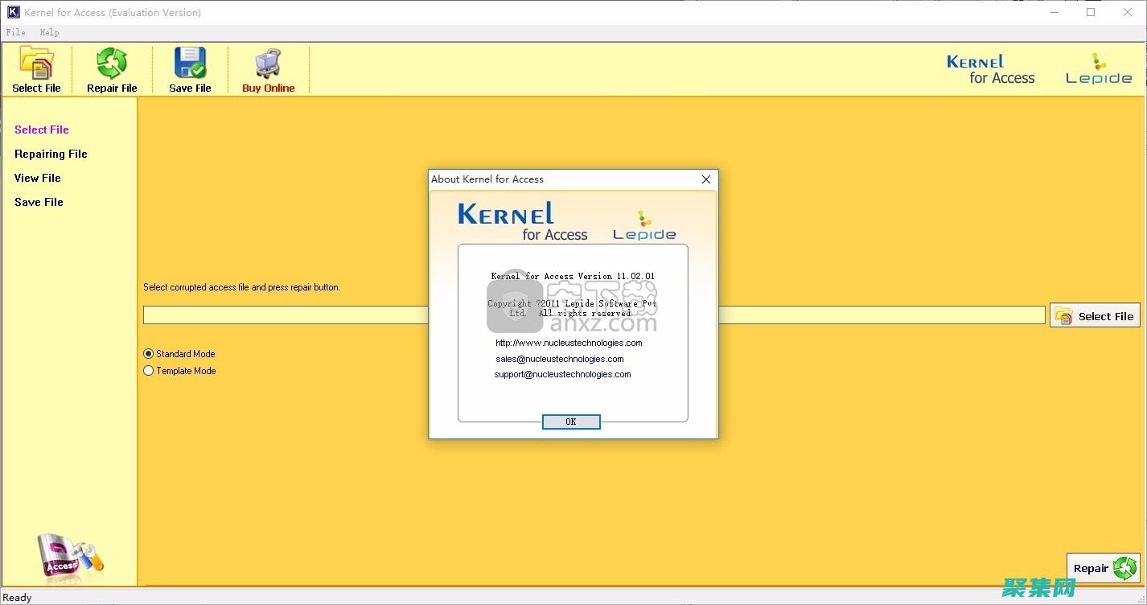Select the View File step in sidebar
This screenshot has width=1147, height=605.
tap(38, 178)
